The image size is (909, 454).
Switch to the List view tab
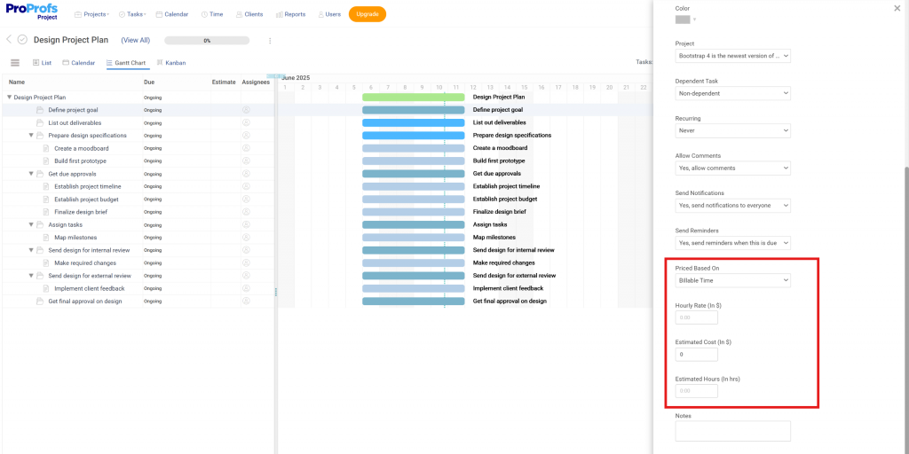click(42, 63)
